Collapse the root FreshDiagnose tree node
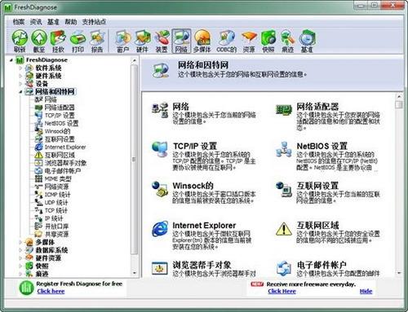The width and height of the screenshot is (408, 312). tap(11, 60)
